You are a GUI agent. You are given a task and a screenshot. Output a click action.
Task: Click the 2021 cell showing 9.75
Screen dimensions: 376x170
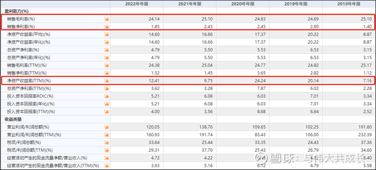click(190, 81)
